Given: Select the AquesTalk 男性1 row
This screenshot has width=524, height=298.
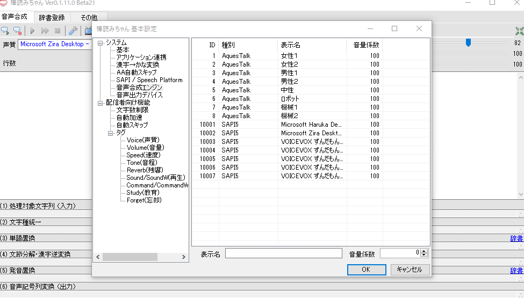Looking at the screenshot, I should click(288, 73).
